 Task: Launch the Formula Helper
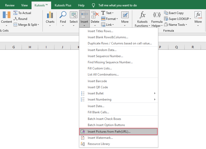pyautogui.click(x=157, y=18)
